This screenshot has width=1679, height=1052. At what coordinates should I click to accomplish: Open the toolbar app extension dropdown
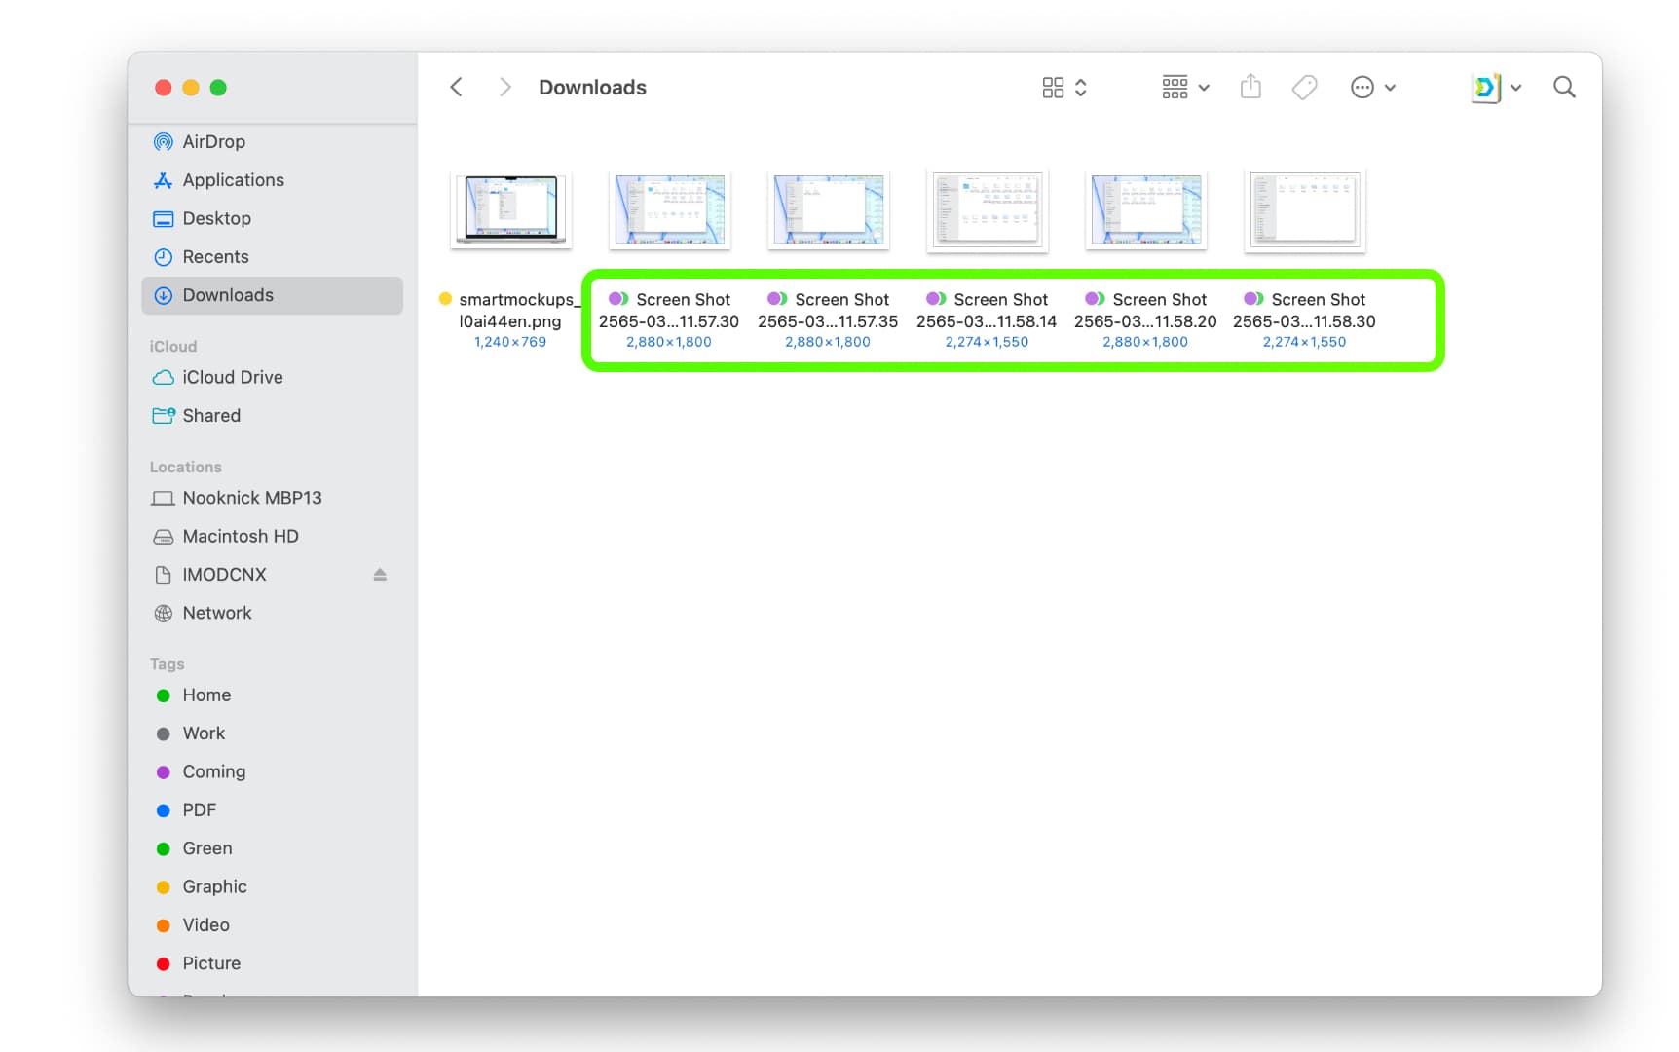pyautogui.click(x=1495, y=88)
